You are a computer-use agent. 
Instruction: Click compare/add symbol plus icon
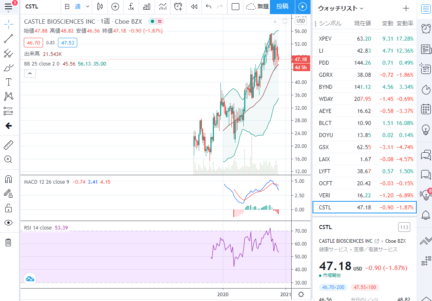coord(115,6)
